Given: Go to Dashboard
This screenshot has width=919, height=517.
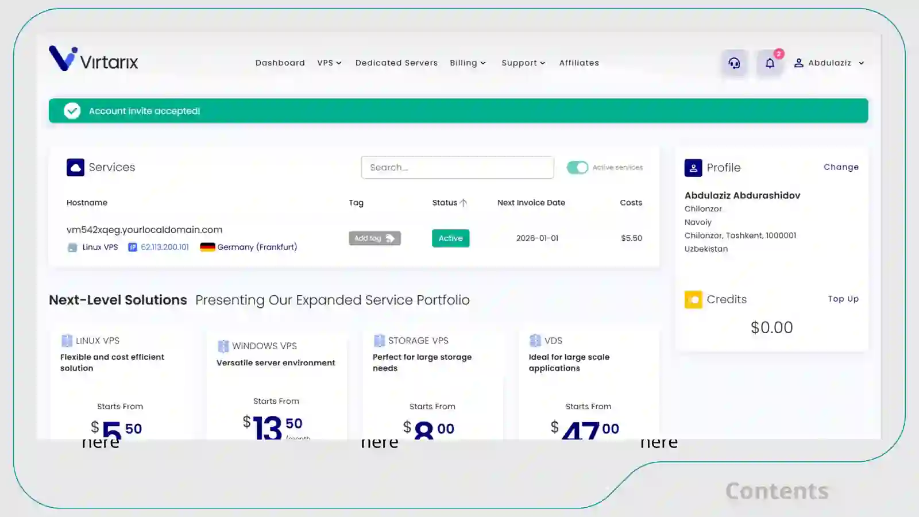Looking at the screenshot, I should pyautogui.click(x=280, y=63).
